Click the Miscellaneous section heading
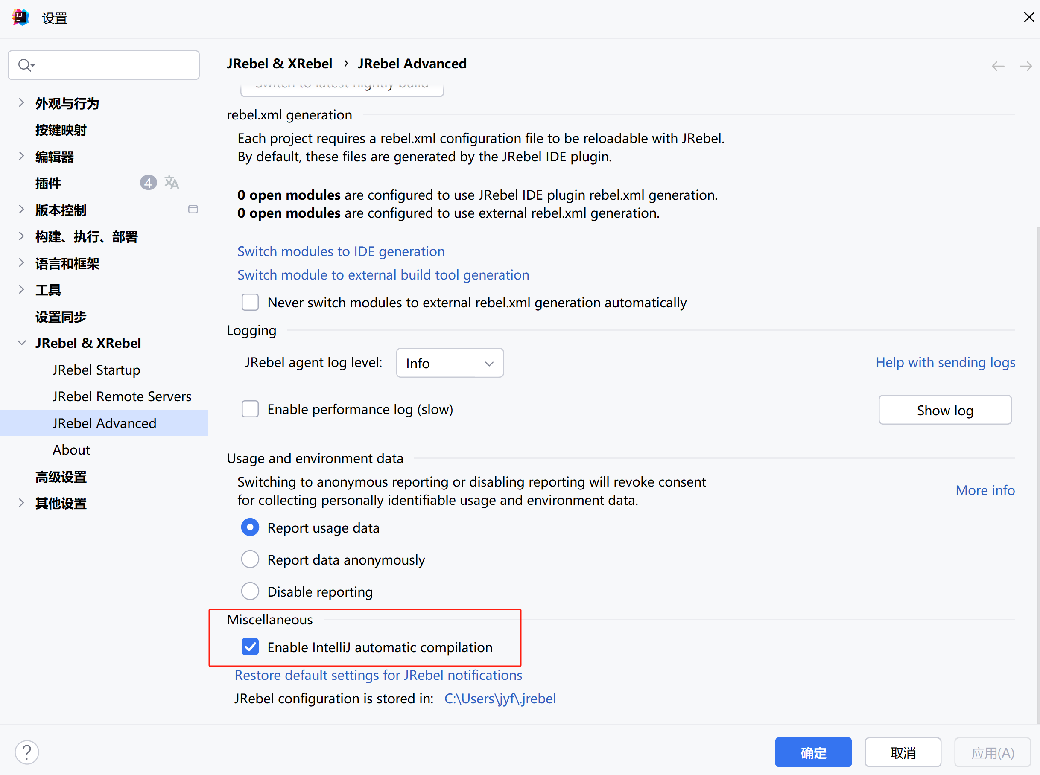 click(x=270, y=620)
